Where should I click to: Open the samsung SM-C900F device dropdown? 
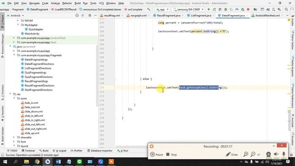pos(189,9)
